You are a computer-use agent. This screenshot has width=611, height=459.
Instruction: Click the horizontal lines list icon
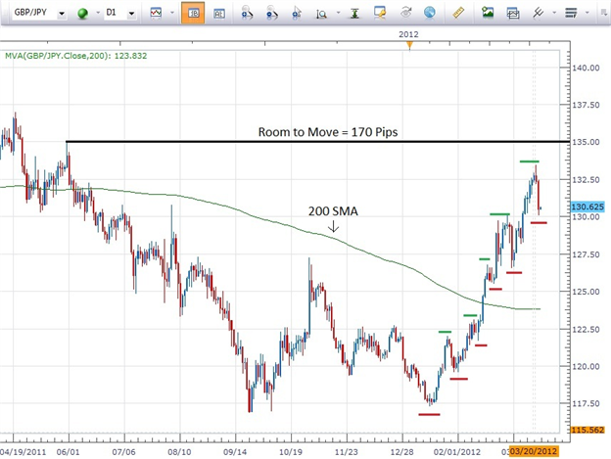[571, 13]
